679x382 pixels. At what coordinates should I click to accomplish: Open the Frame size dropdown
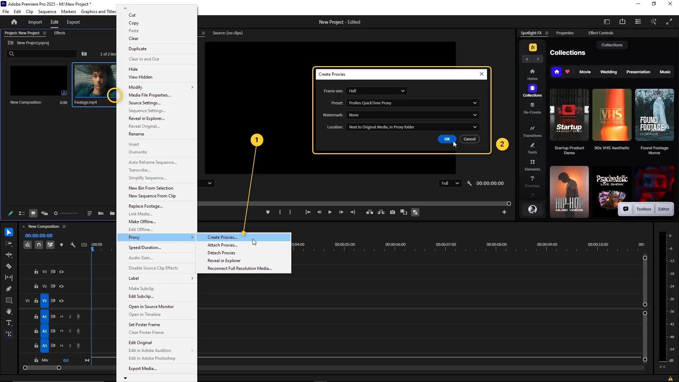[377, 91]
